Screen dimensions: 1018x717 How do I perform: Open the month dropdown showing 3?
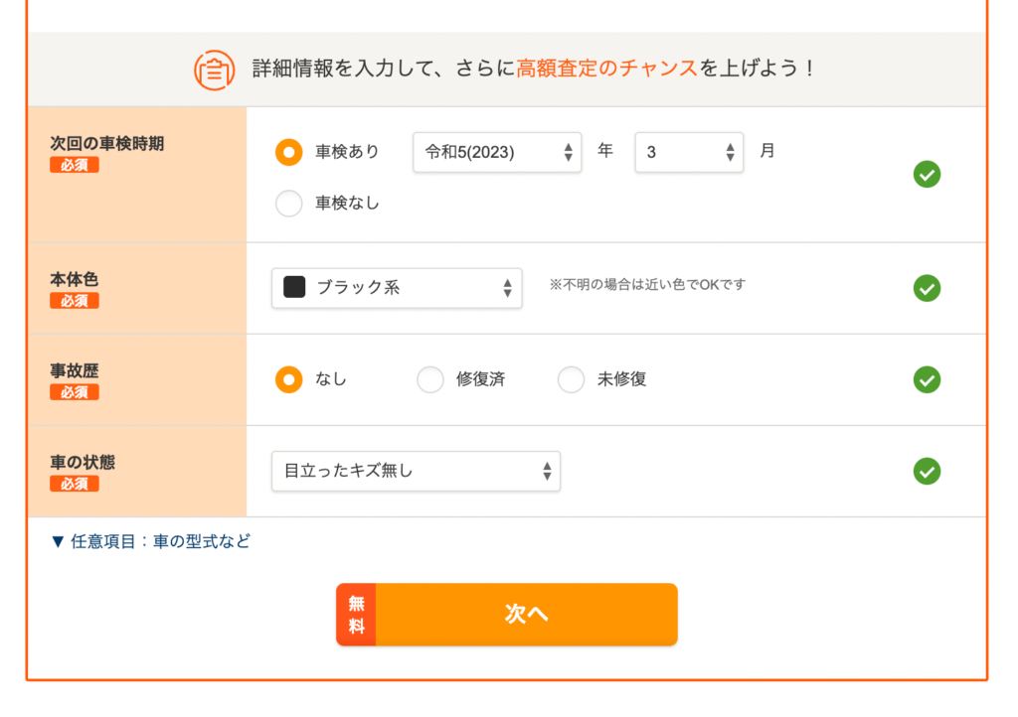coord(689,152)
